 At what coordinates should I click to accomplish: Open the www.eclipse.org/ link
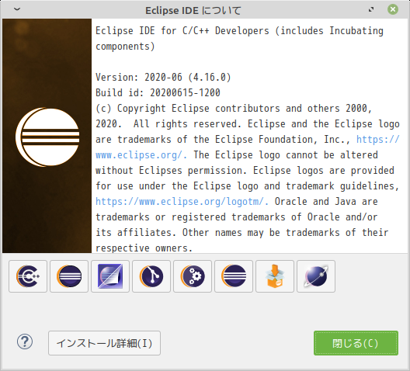pyautogui.click(x=141, y=155)
